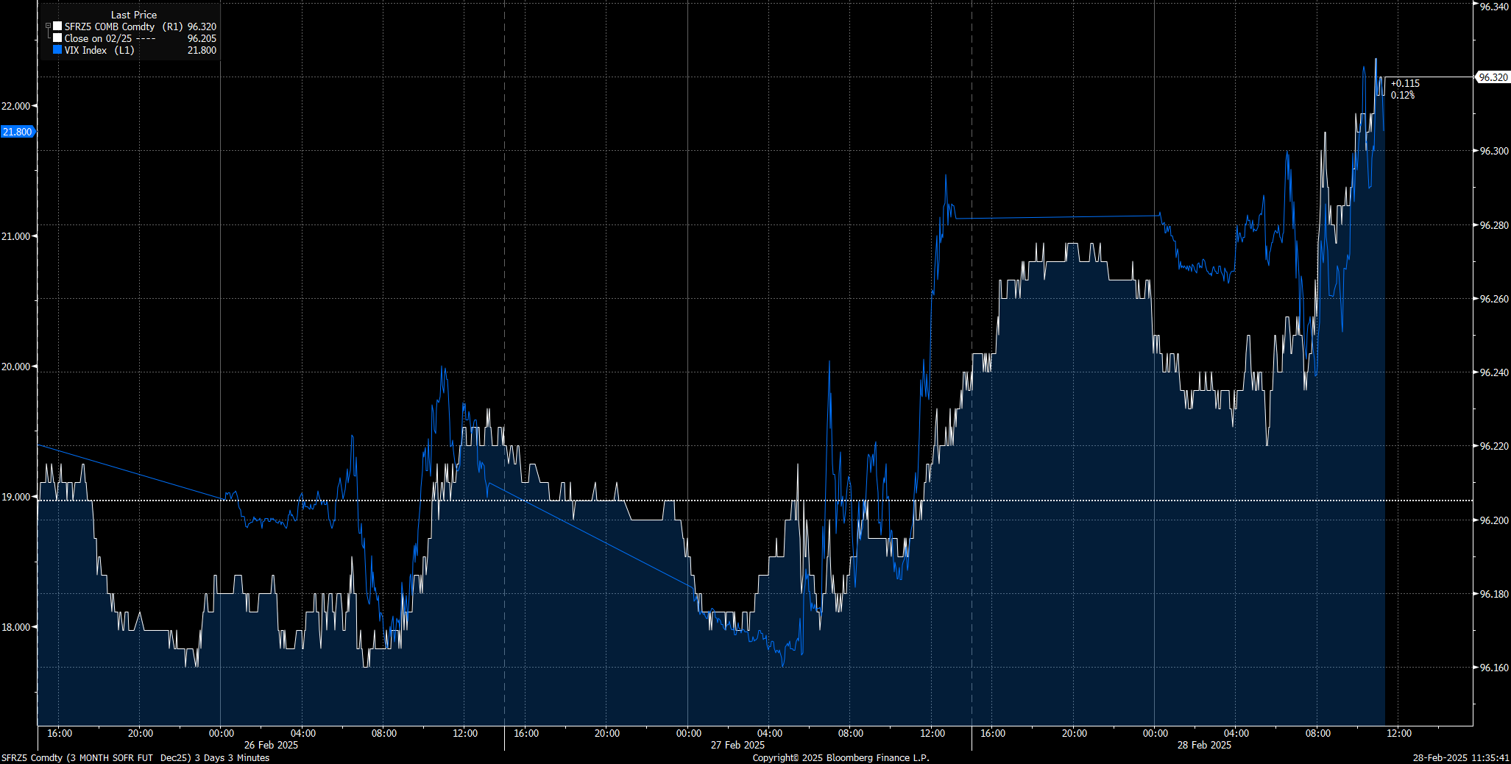The width and height of the screenshot is (1511, 764).
Task: Click the 96.260 right axis label
Action: (1494, 299)
